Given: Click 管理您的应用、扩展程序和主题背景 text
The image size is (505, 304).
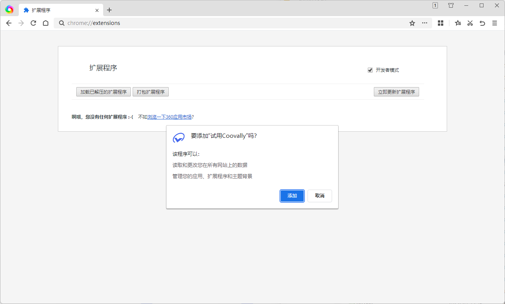Looking at the screenshot, I should [x=212, y=177].
